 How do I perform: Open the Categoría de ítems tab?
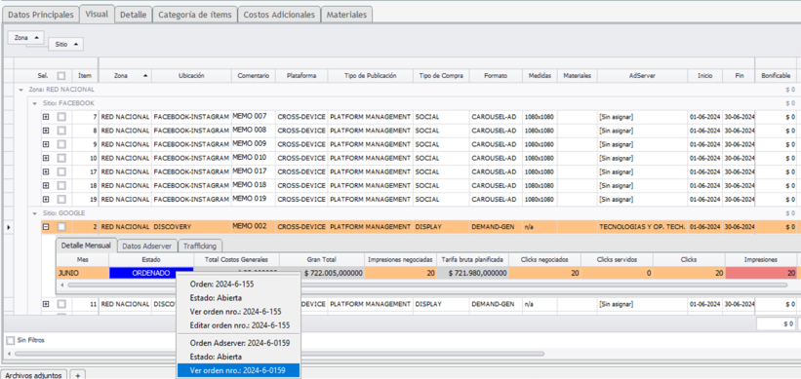[x=195, y=15]
